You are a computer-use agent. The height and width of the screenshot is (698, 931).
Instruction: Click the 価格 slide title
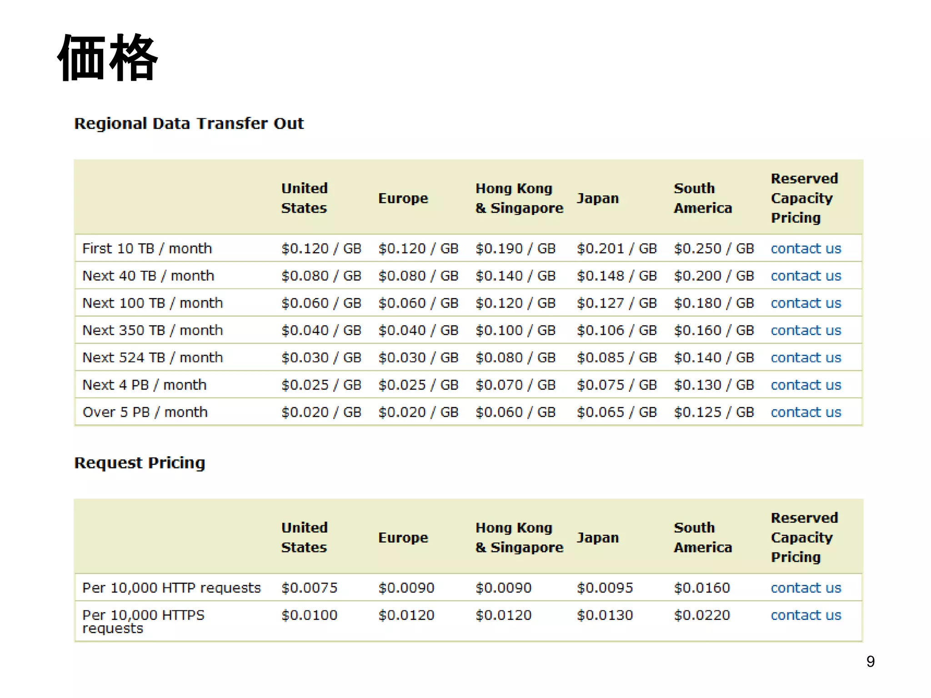click(x=107, y=58)
